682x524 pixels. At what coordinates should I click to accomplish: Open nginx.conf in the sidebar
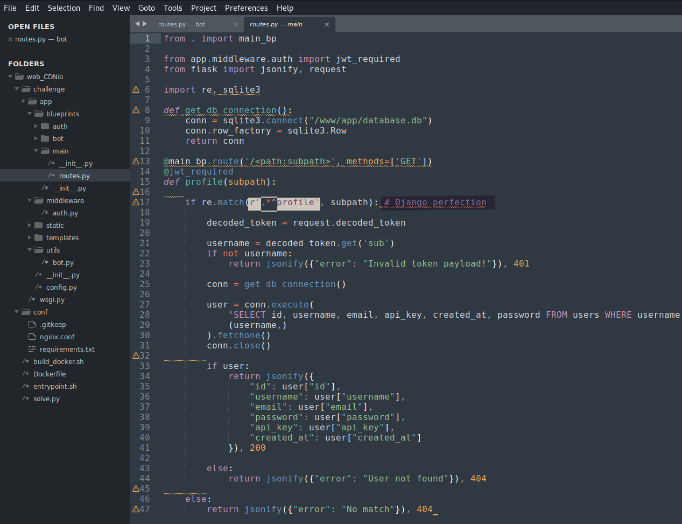coord(57,337)
